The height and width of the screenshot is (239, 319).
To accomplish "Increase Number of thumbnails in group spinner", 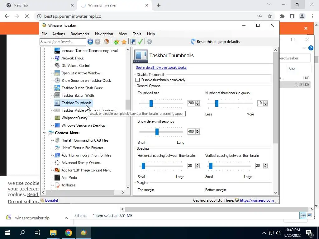I will pyautogui.click(x=265, y=102).
